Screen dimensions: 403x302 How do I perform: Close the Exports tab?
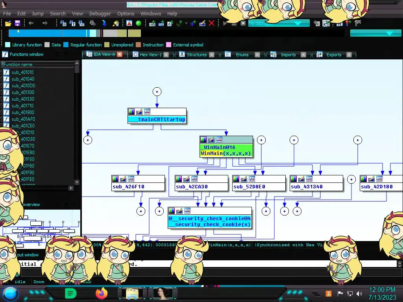point(349,55)
